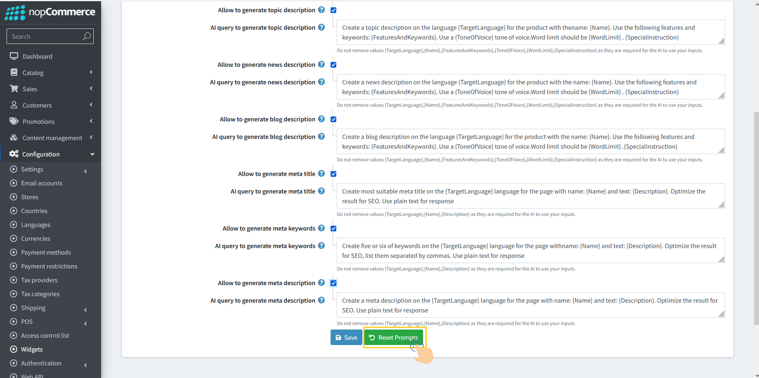This screenshot has width=759, height=378.
Task: Click inside the Search field
Action: pyautogui.click(x=45, y=36)
